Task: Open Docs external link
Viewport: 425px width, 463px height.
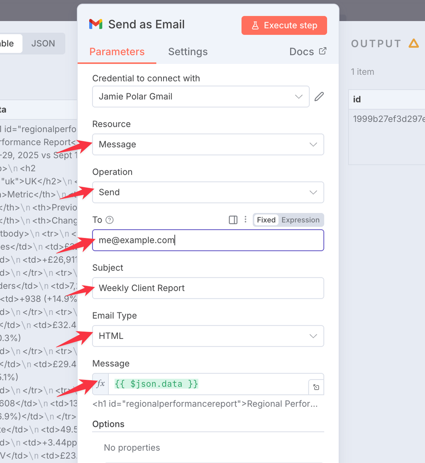Action: tap(308, 51)
